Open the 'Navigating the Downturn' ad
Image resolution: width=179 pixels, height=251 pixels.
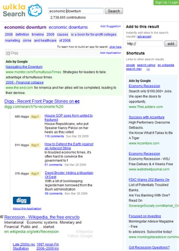tap(24, 67)
